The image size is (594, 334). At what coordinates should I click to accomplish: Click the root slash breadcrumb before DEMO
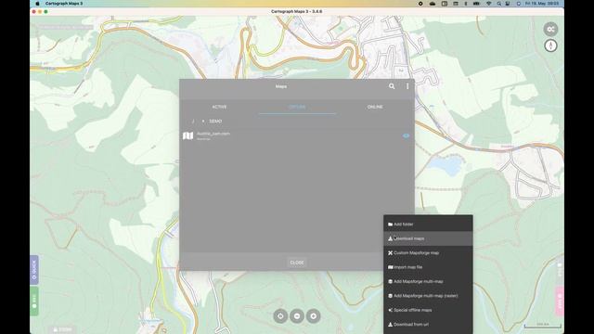click(x=193, y=122)
